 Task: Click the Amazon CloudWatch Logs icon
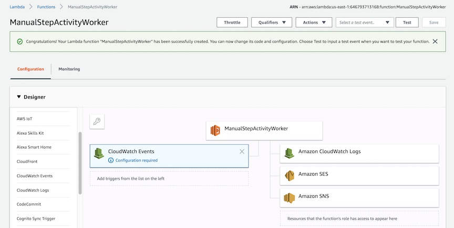point(289,154)
